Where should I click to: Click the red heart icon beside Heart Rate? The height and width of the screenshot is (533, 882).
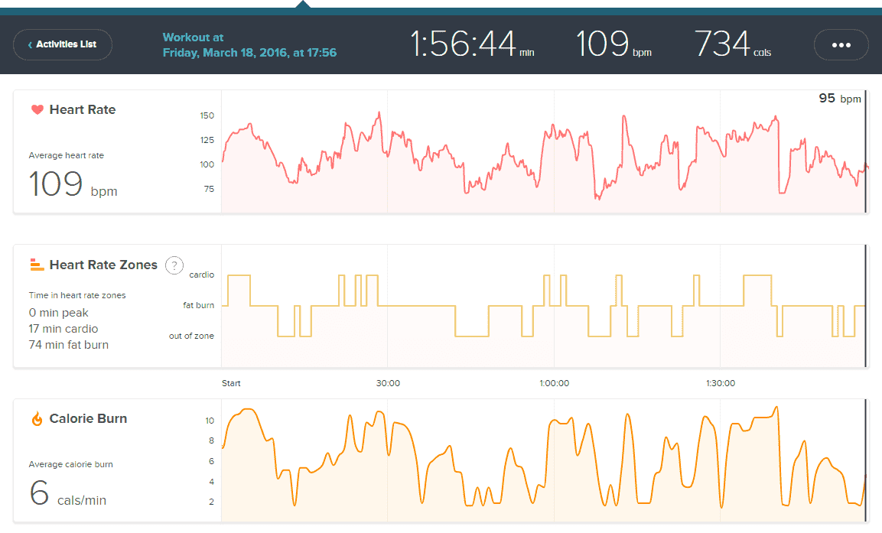click(37, 109)
